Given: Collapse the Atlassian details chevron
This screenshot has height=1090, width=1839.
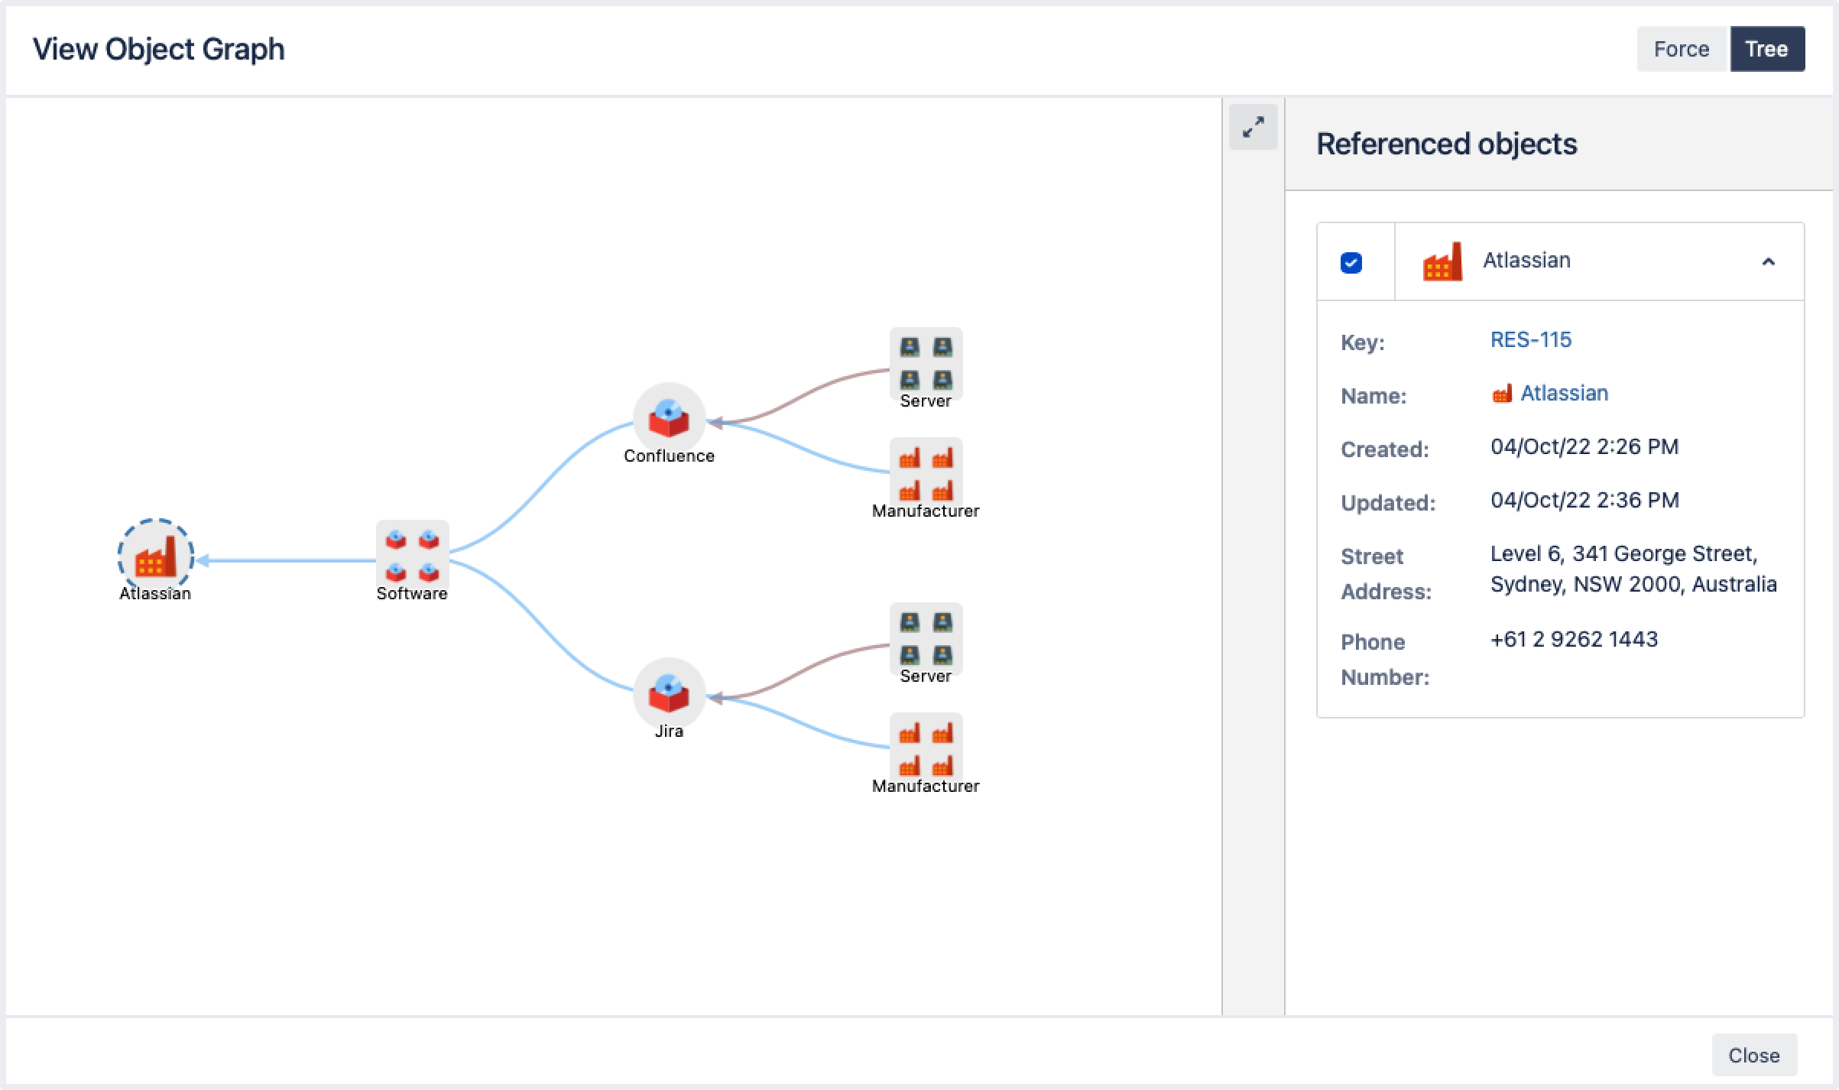Looking at the screenshot, I should pyautogui.click(x=1768, y=262).
